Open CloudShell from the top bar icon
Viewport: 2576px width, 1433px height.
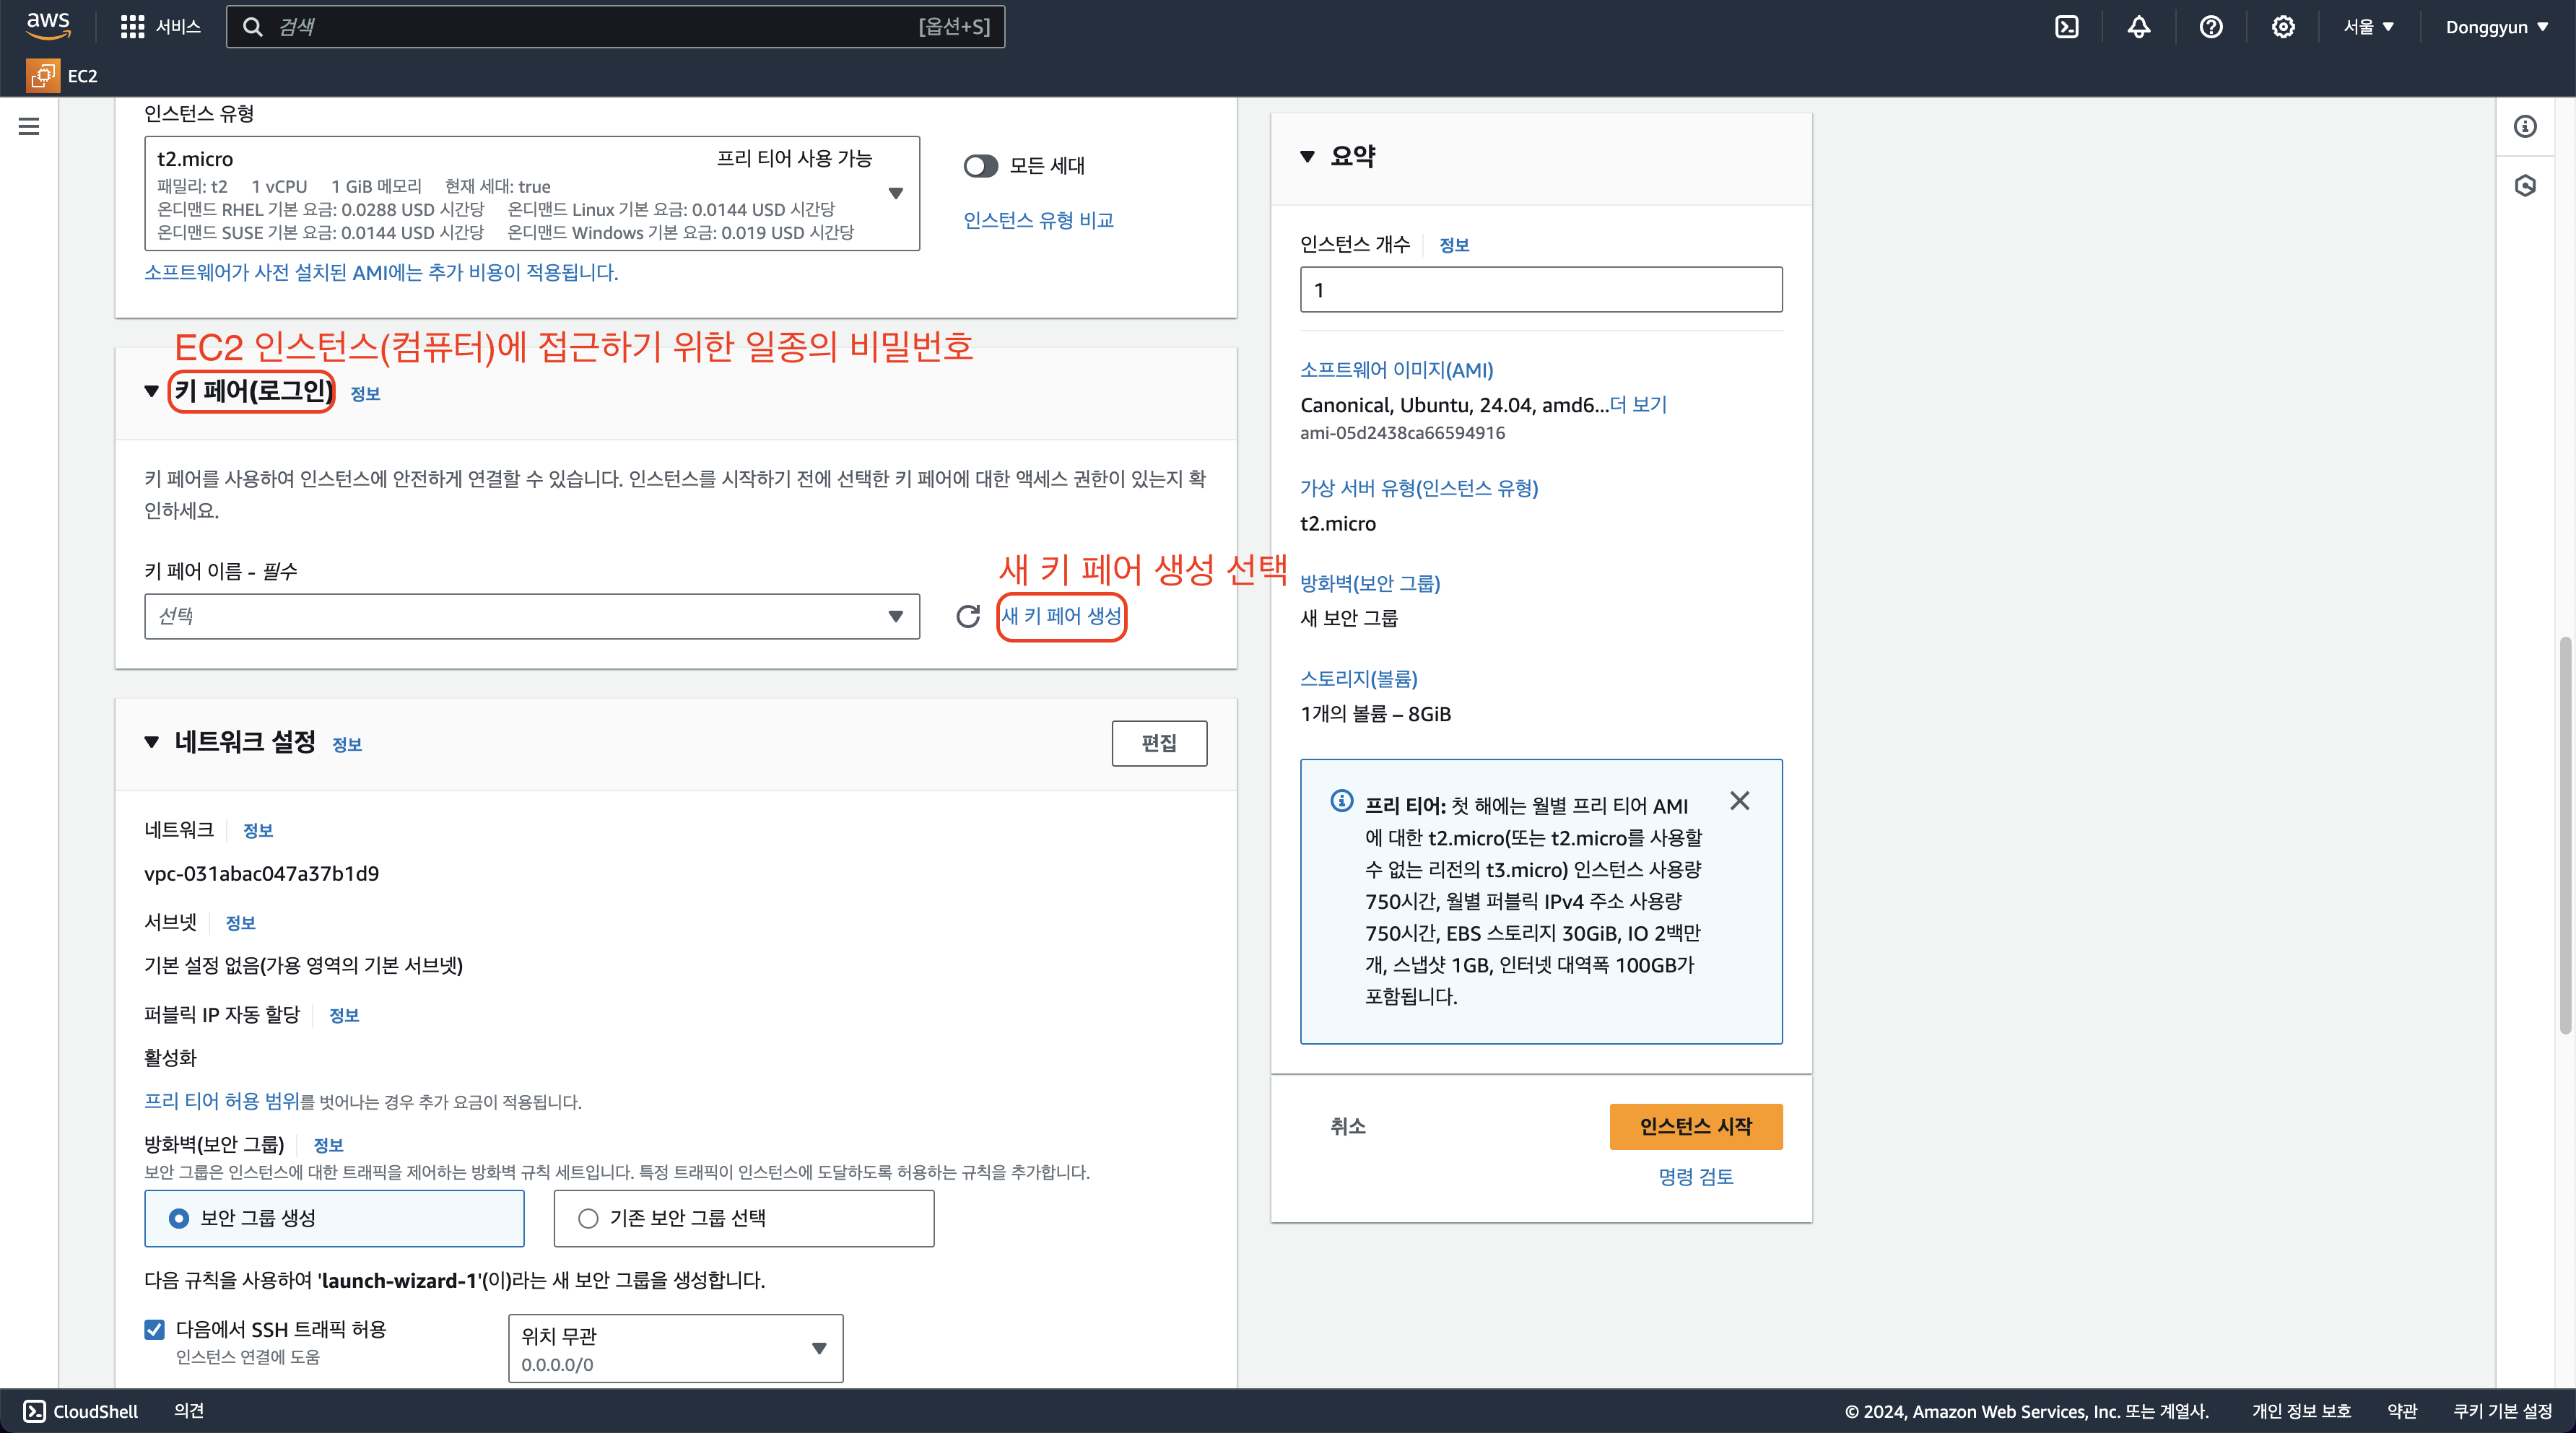pyautogui.click(x=2066, y=27)
